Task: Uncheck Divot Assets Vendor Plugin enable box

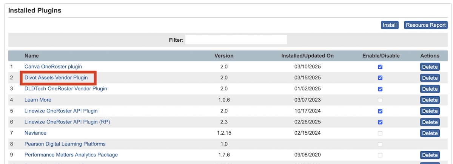Action: (380, 78)
